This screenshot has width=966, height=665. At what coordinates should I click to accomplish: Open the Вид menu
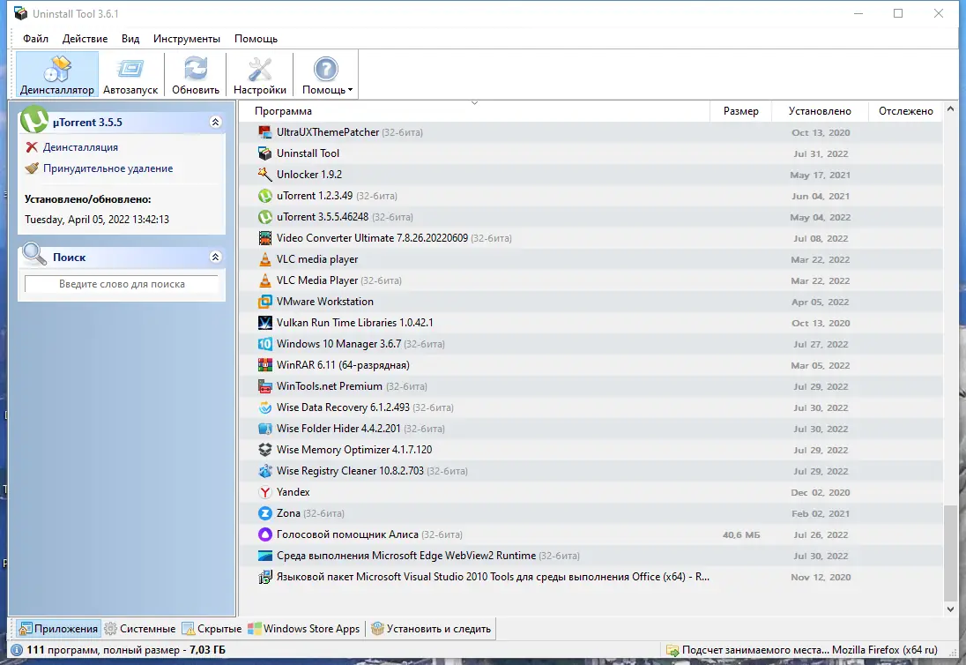click(130, 38)
